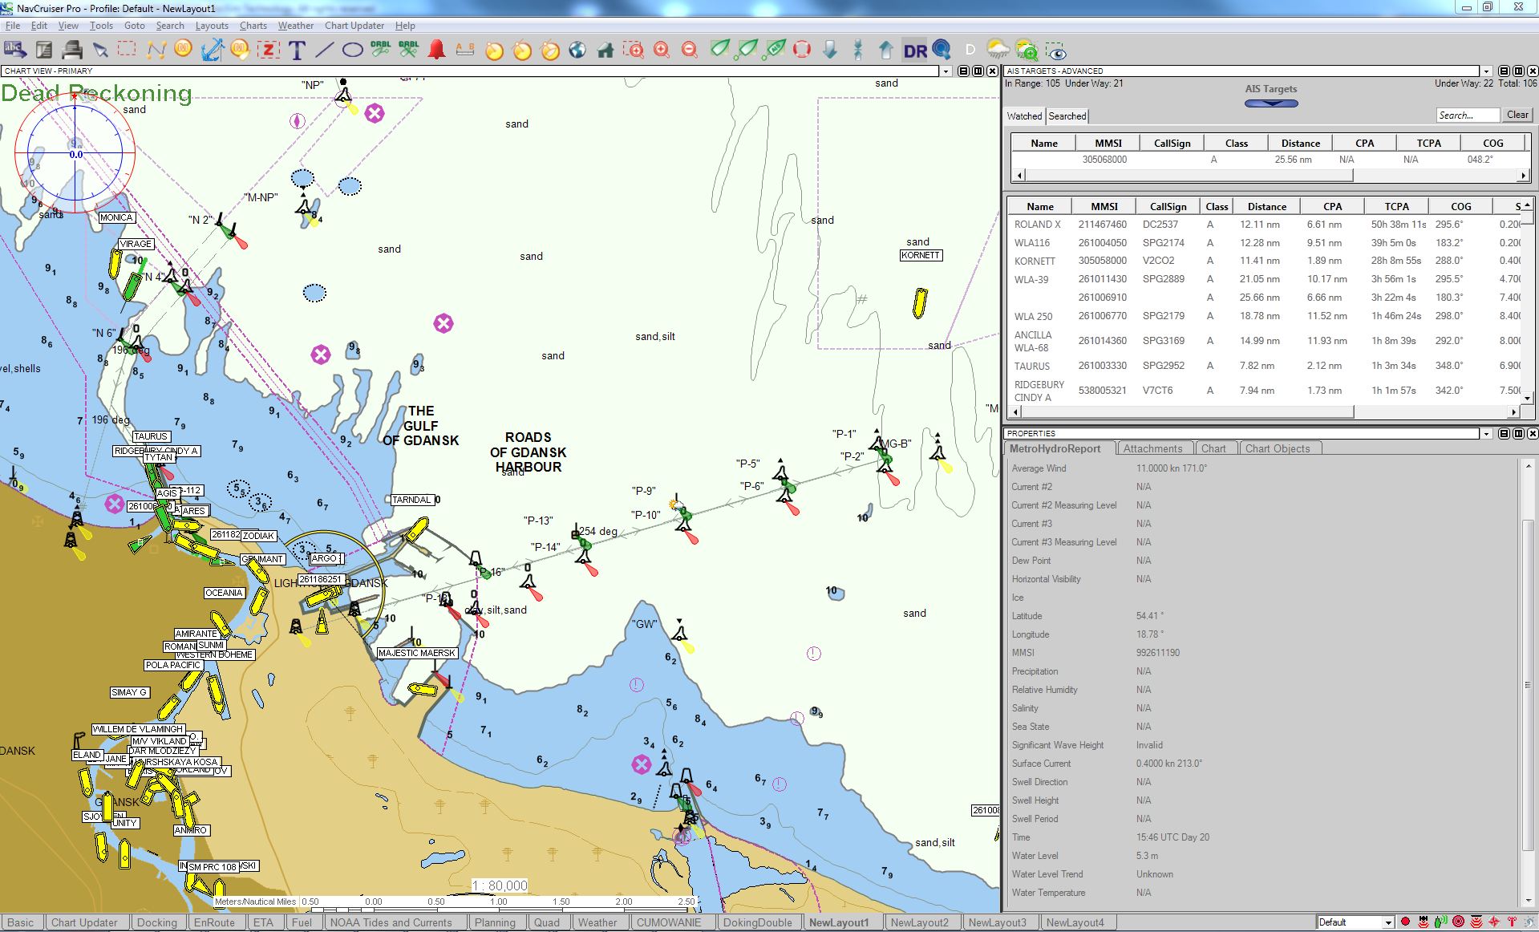Click the MAJESTIC MAERSK vessel label

tap(417, 653)
